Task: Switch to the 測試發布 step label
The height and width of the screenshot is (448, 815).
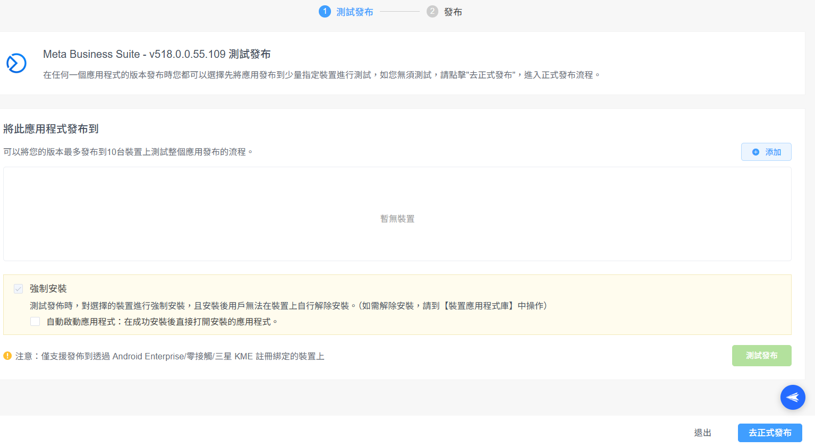Action: 355,12
